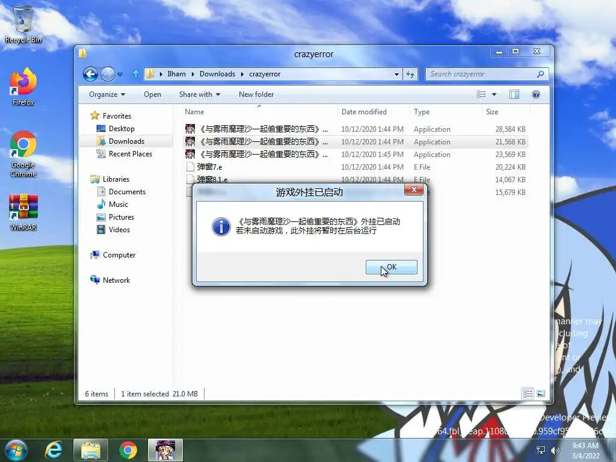Create a New folder
This screenshot has height=462, width=616.
256,94
